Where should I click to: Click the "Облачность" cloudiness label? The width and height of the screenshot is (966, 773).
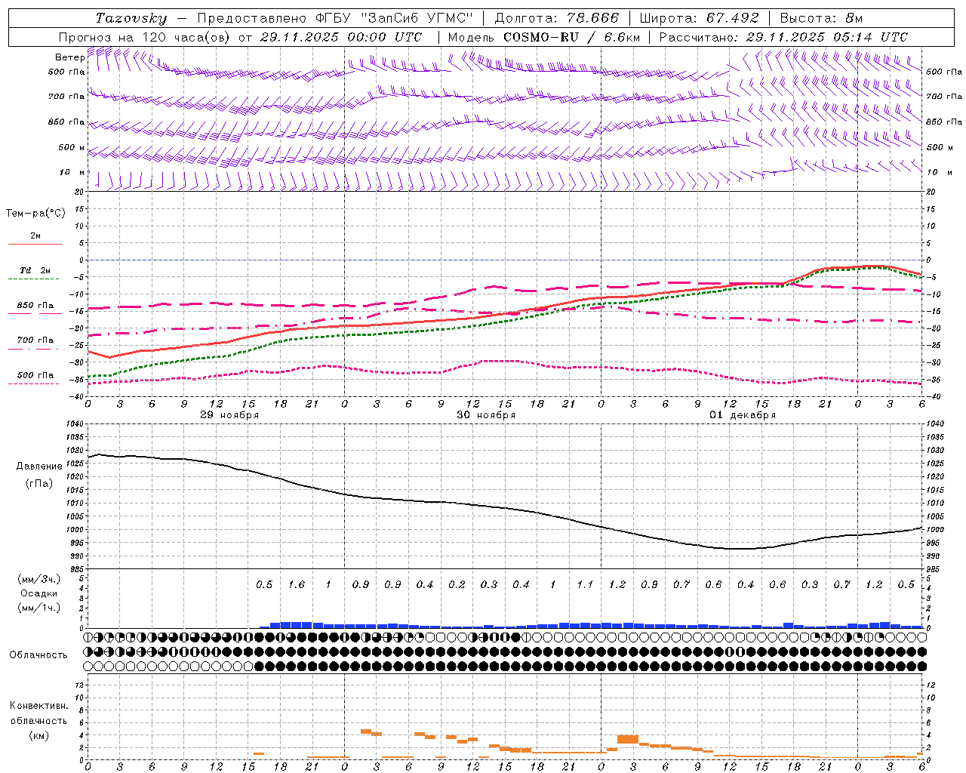tap(38, 654)
